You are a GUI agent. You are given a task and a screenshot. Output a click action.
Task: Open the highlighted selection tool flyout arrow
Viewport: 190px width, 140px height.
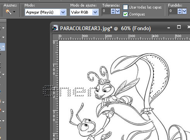pyautogui.click(x=3, y=47)
